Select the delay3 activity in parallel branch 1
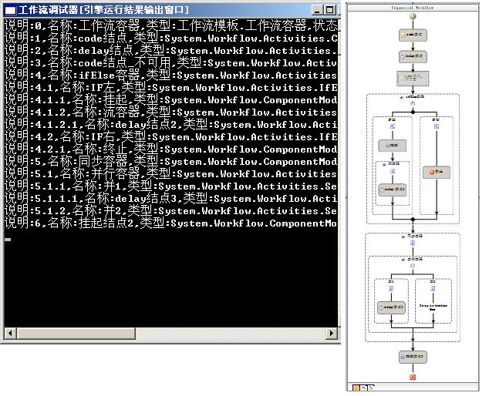 pos(391,307)
